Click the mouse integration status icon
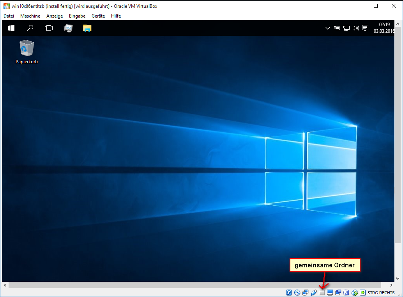403x297 pixels. coord(355,293)
